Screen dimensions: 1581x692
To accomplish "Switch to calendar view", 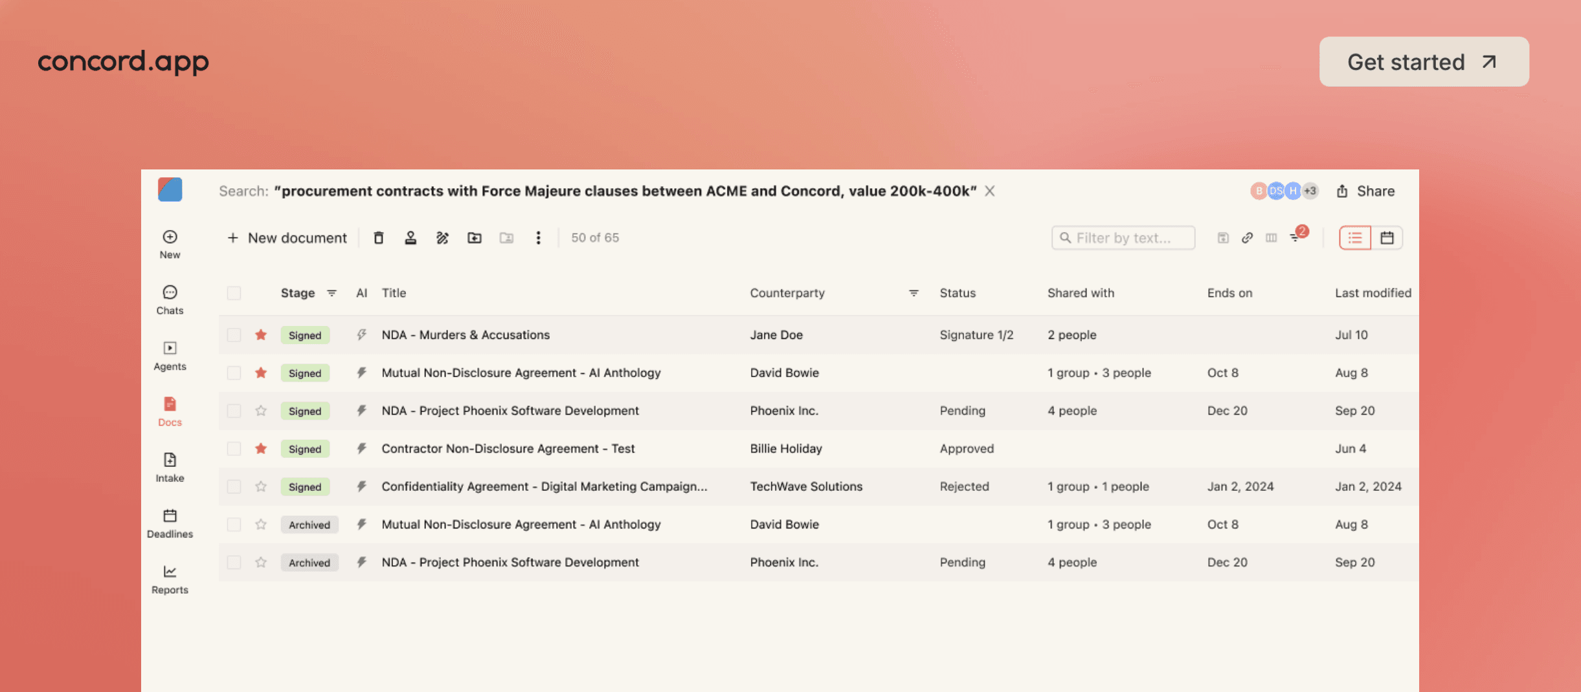I will point(1387,238).
